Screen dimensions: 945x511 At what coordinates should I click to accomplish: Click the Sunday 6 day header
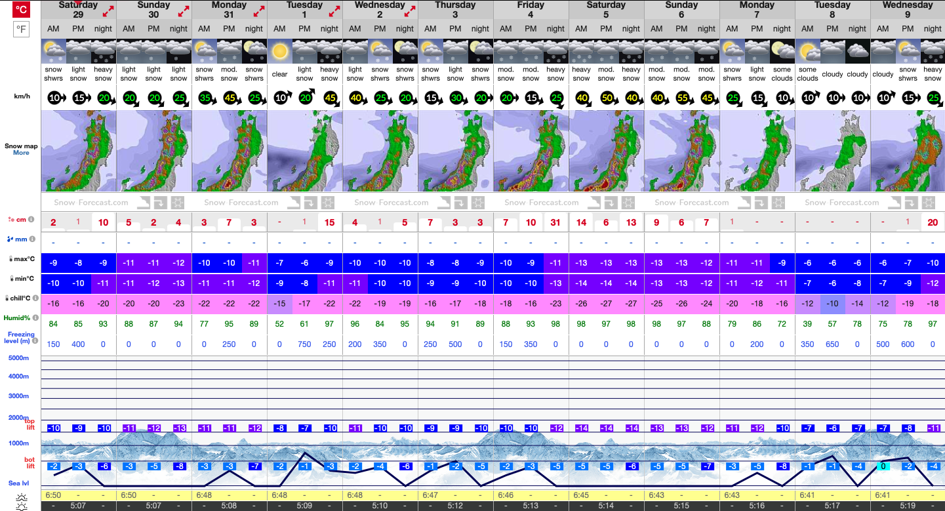[682, 10]
